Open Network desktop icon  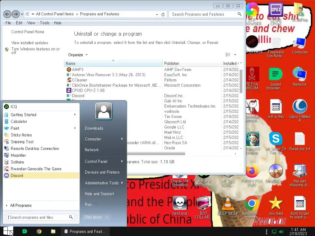click(x=300, y=77)
